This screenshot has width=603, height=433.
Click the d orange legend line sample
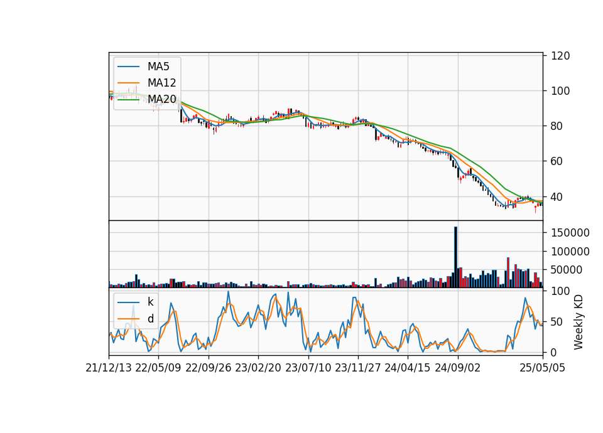pos(128,319)
